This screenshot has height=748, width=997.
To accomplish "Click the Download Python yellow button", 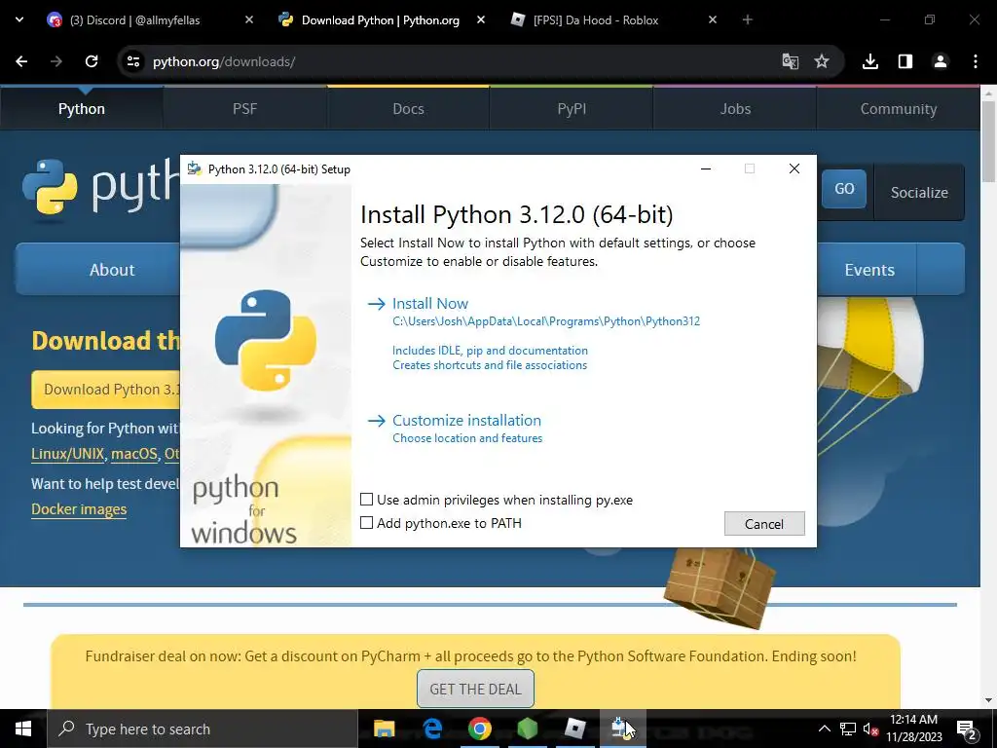I will tap(106, 390).
